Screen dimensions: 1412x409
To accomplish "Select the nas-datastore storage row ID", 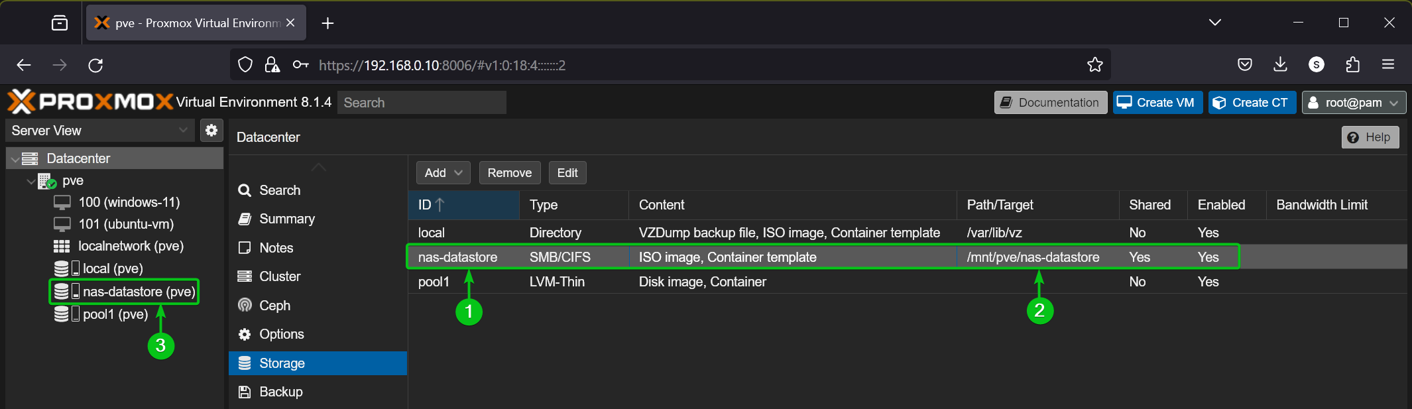I will [x=457, y=257].
